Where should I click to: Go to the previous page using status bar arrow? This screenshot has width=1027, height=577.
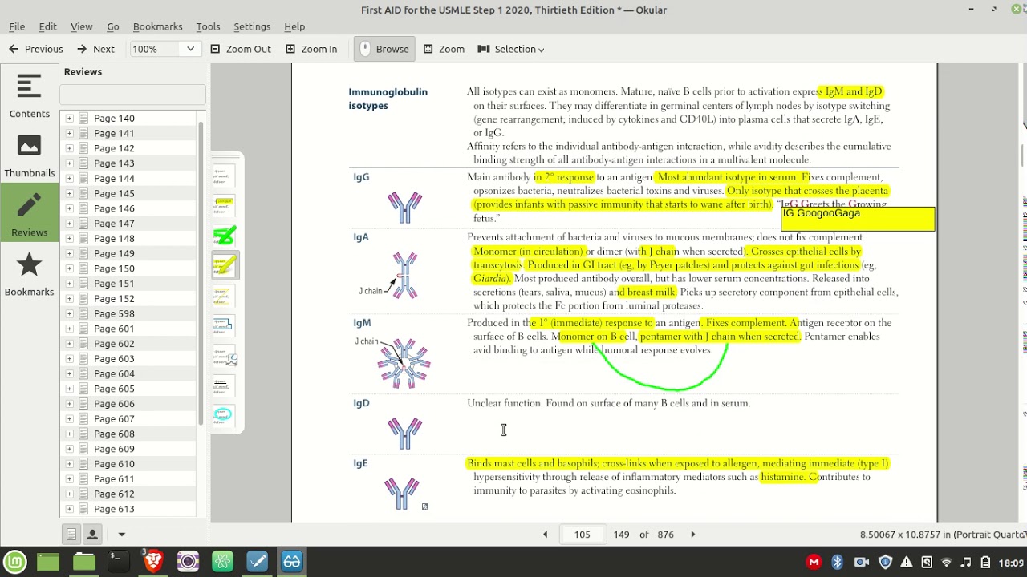click(545, 535)
